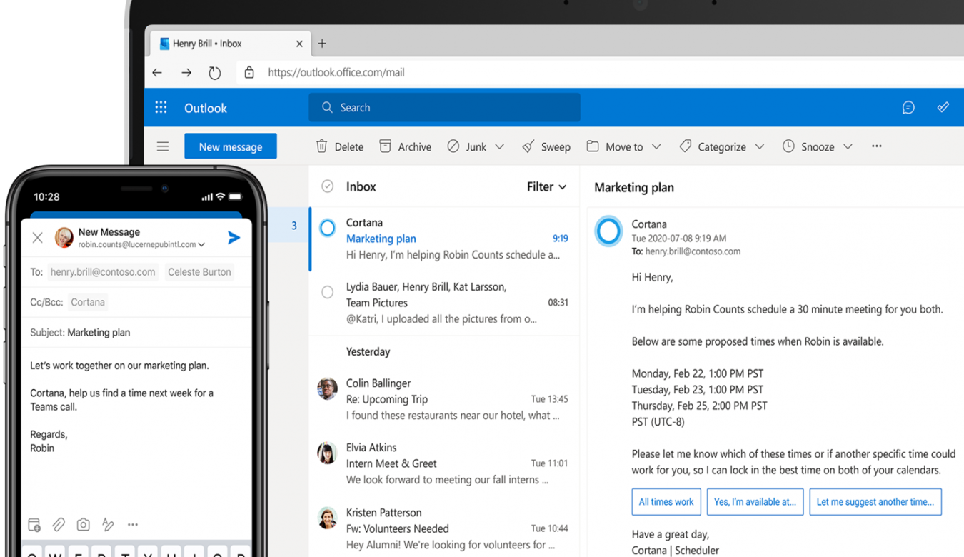The image size is (964, 557).
Task: Open Kristen Patterson's Volunteers Needed email
Action: pyautogui.click(x=444, y=528)
